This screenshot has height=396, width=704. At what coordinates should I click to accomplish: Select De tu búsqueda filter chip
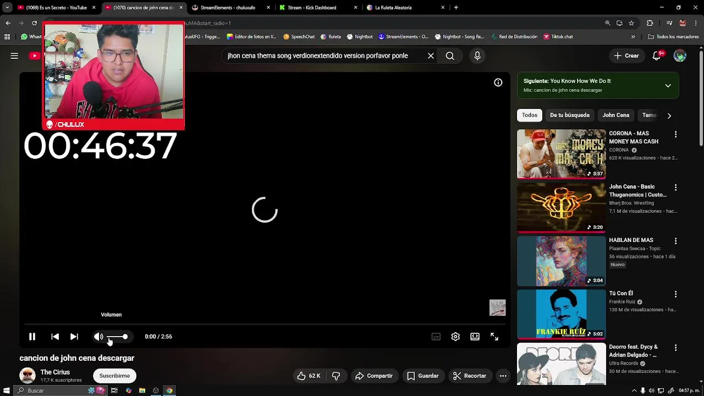tap(570, 115)
